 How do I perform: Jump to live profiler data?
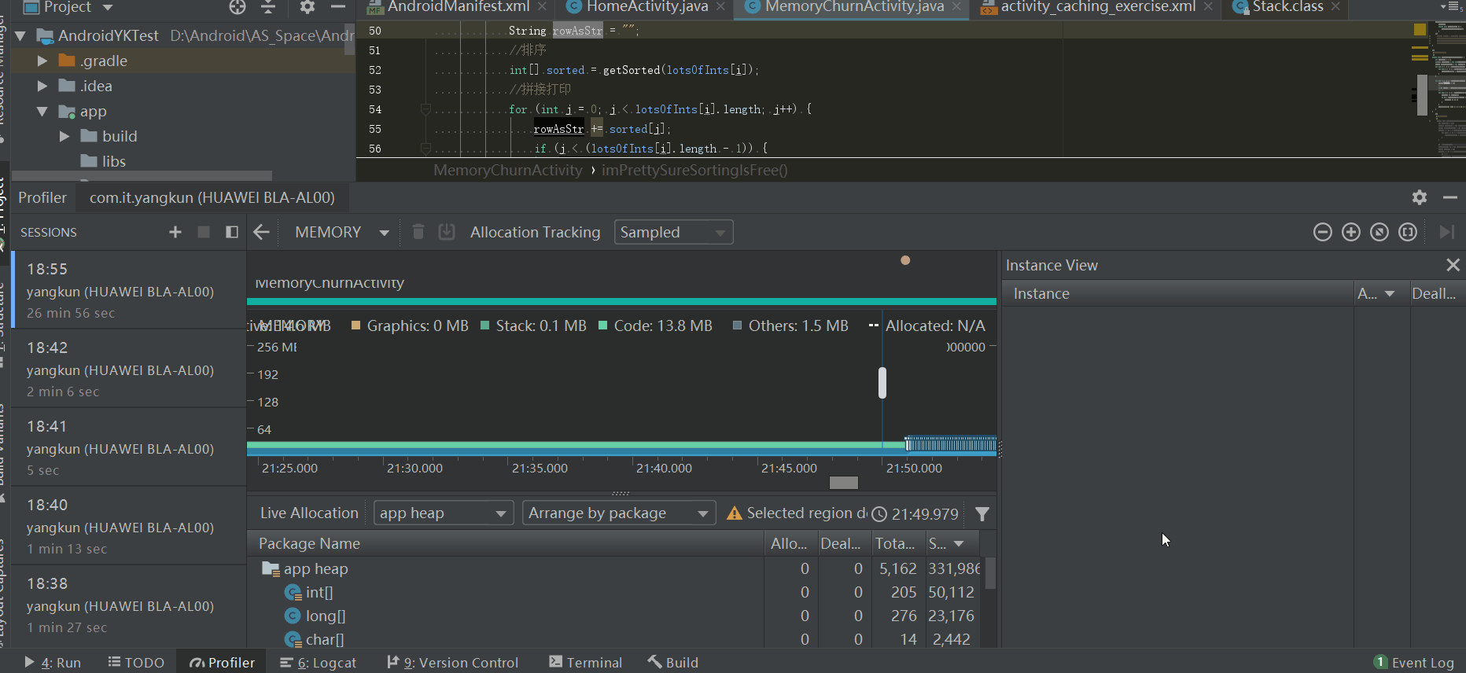tap(1446, 232)
